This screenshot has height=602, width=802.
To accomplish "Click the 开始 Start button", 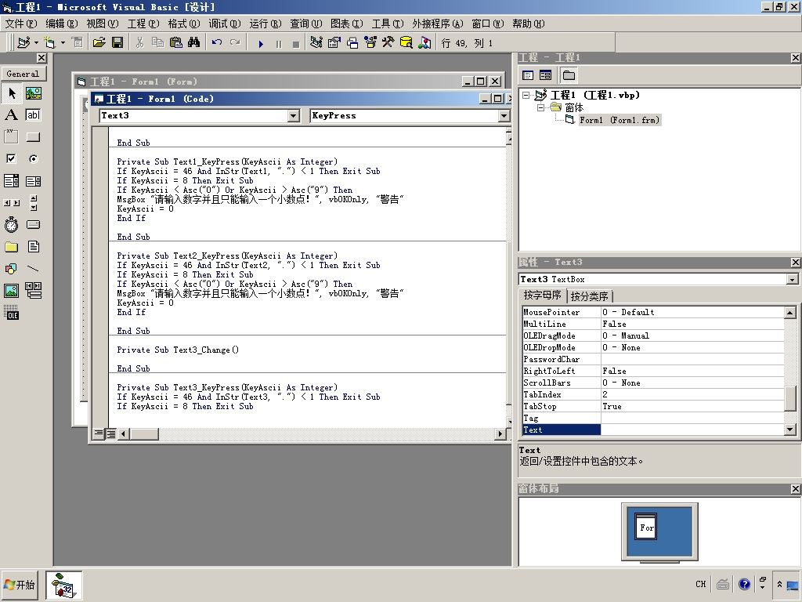I will (20, 585).
